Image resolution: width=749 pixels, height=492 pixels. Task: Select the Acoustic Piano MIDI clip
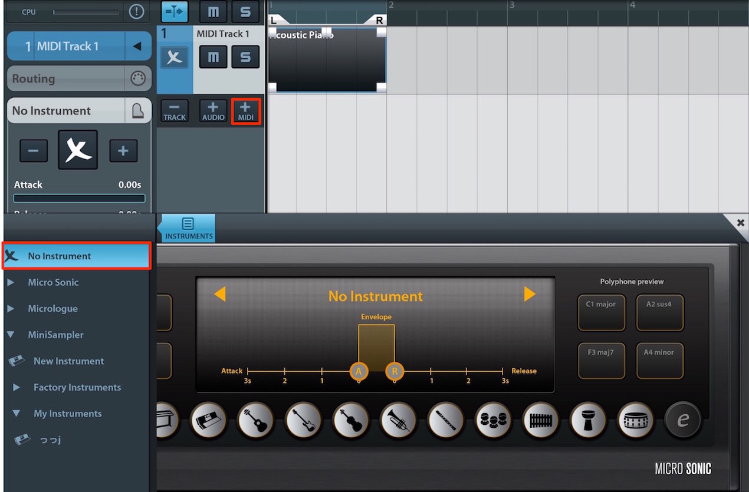[327, 59]
